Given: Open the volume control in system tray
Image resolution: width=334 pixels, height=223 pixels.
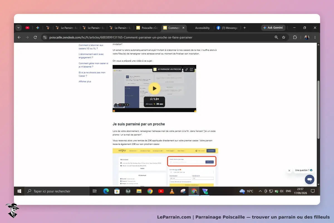Looking at the screenshot, I should [x=281, y=191].
